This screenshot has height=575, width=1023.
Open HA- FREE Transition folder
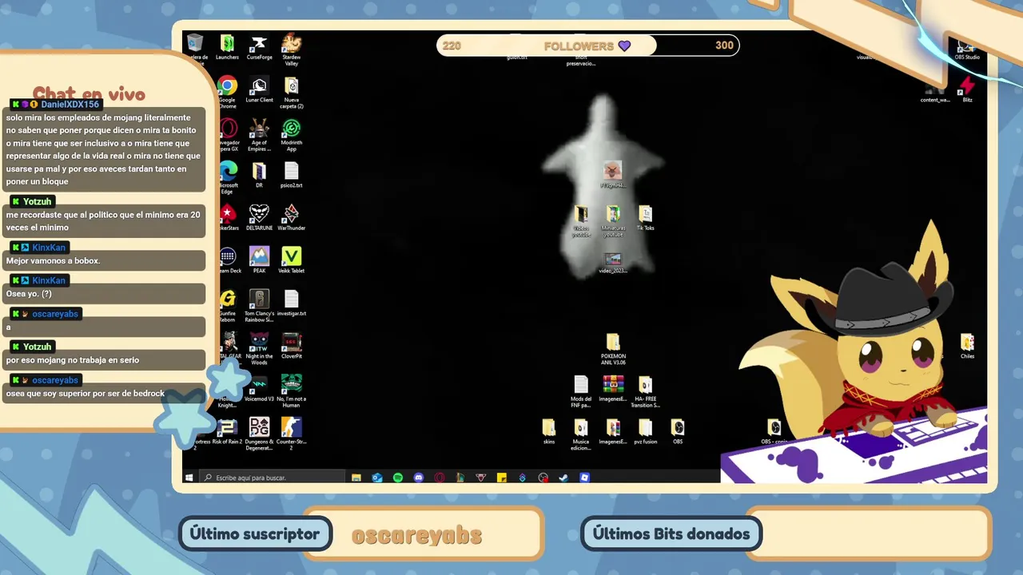pyautogui.click(x=645, y=391)
